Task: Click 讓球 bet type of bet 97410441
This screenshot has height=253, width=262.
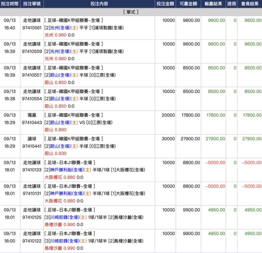Action: point(32,139)
